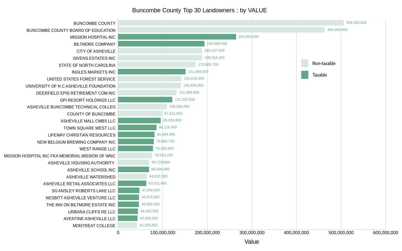Click the GPI RESORT HOLDINGS LLC bar
This screenshot has height=251, width=402.
tap(145, 100)
